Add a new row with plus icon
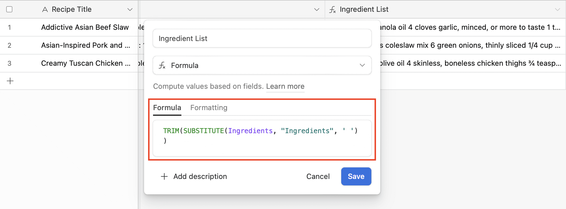566x209 pixels. click(x=10, y=81)
